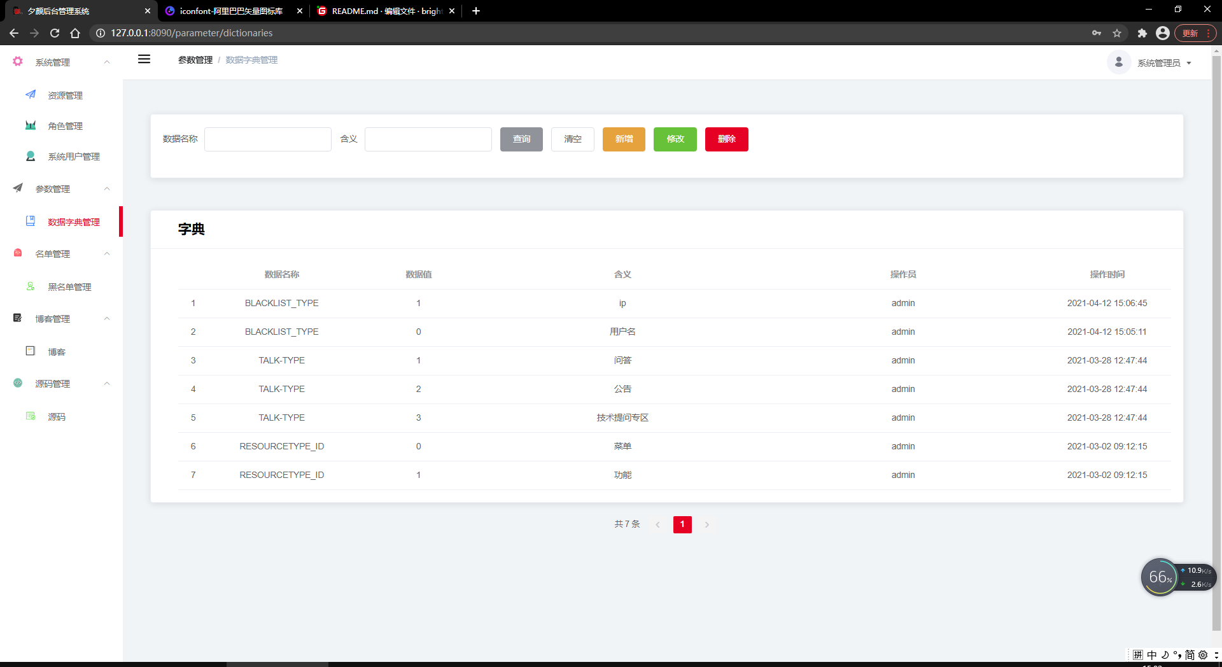Collapse the 参数管理 menu chevron
The width and height of the screenshot is (1222, 667).
pos(107,188)
